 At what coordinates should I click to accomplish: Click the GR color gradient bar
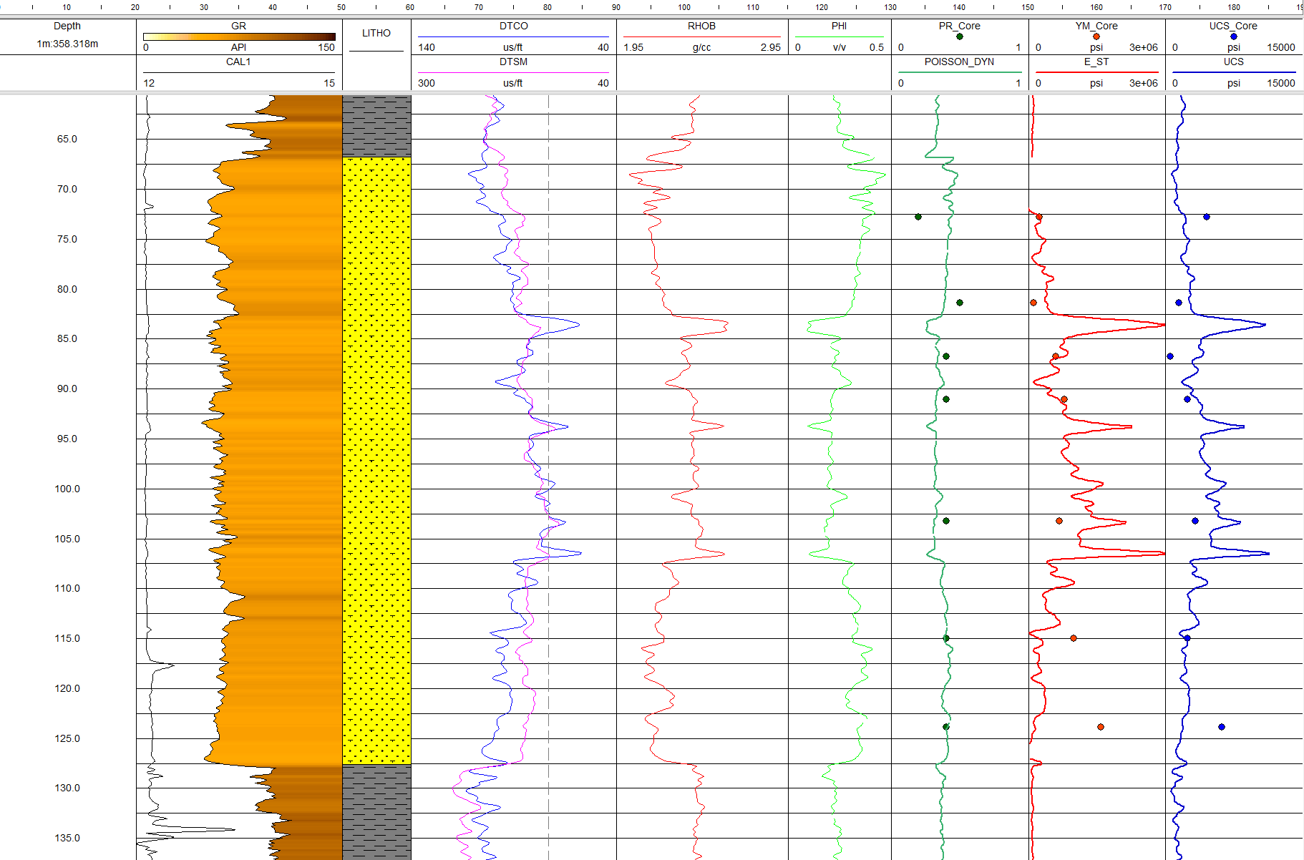[x=239, y=36]
